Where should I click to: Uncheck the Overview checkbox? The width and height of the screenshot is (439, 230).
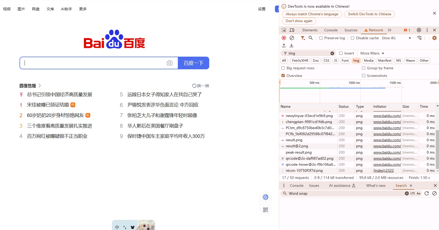[x=283, y=76]
